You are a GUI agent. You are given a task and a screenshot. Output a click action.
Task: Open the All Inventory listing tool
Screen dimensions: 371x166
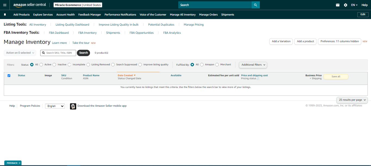coord(38,24)
